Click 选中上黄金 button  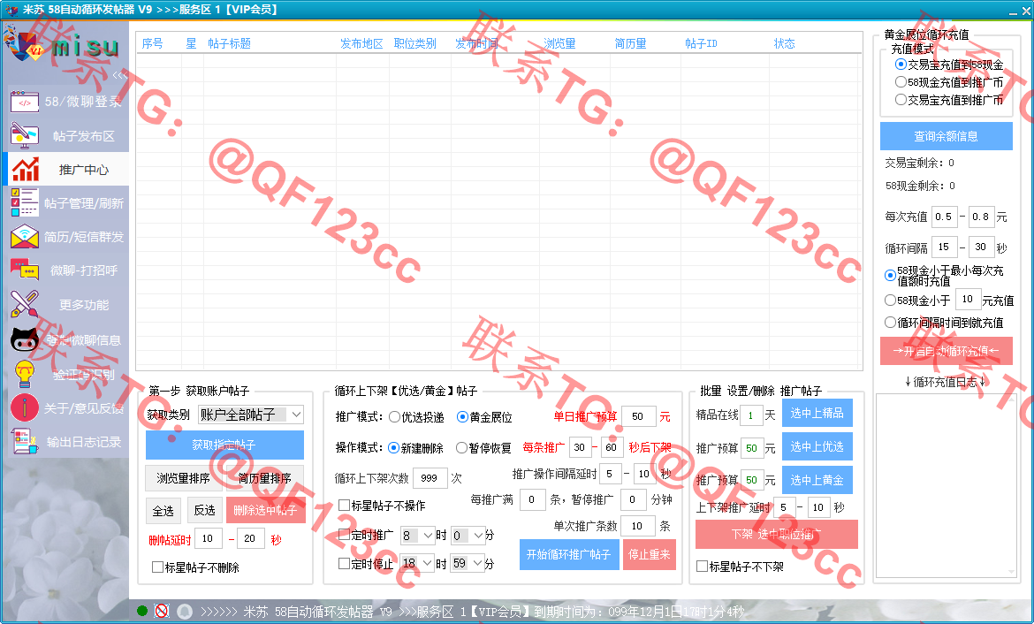click(817, 480)
